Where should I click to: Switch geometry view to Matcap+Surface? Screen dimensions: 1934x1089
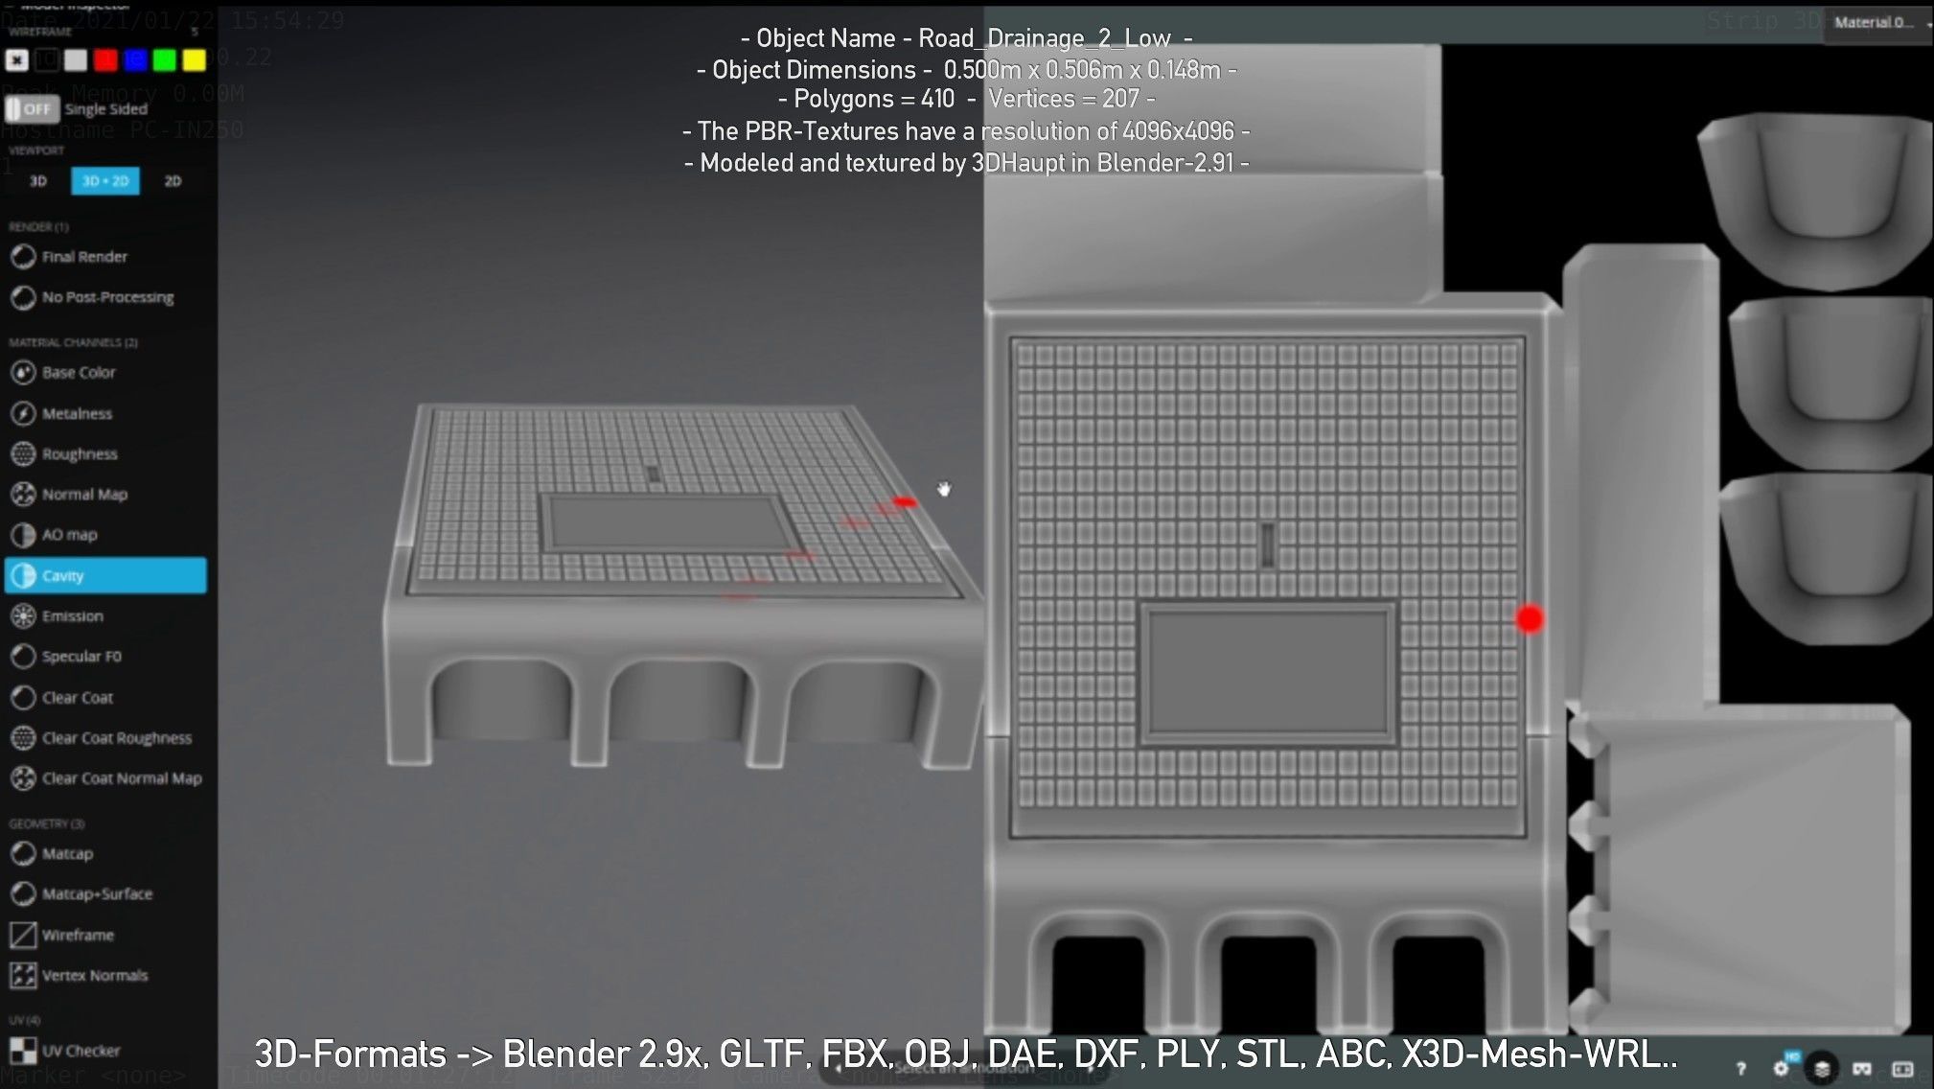tap(81, 893)
